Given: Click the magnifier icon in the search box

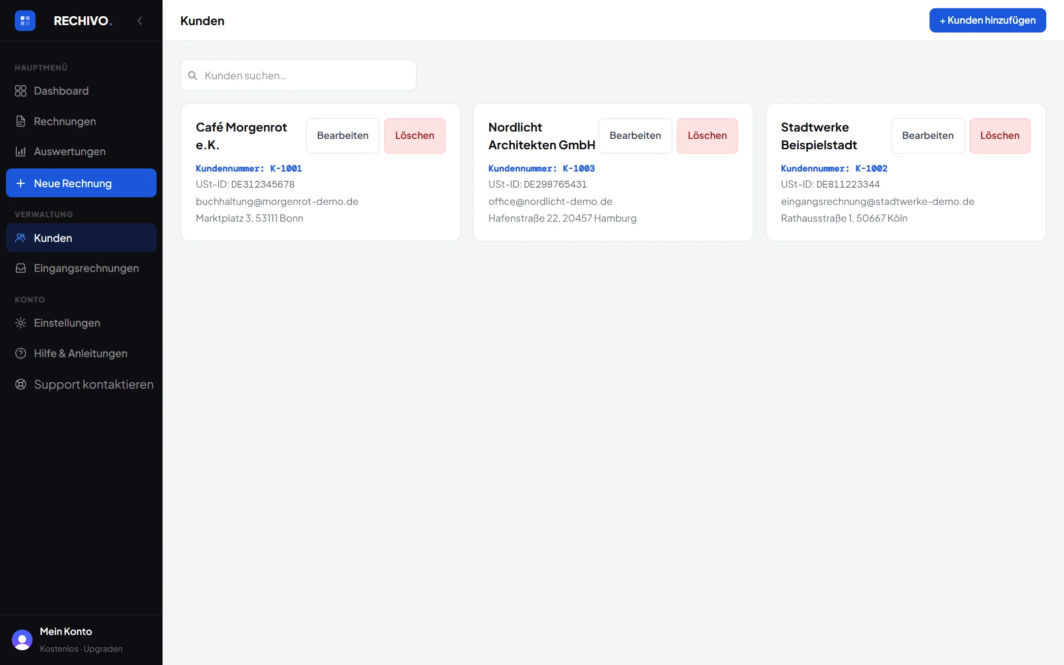Looking at the screenshot, I should click(193, 75).
